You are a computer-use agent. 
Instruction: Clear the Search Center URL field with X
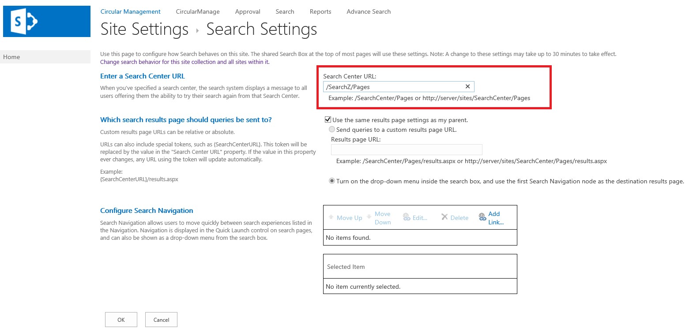(467, 86)
